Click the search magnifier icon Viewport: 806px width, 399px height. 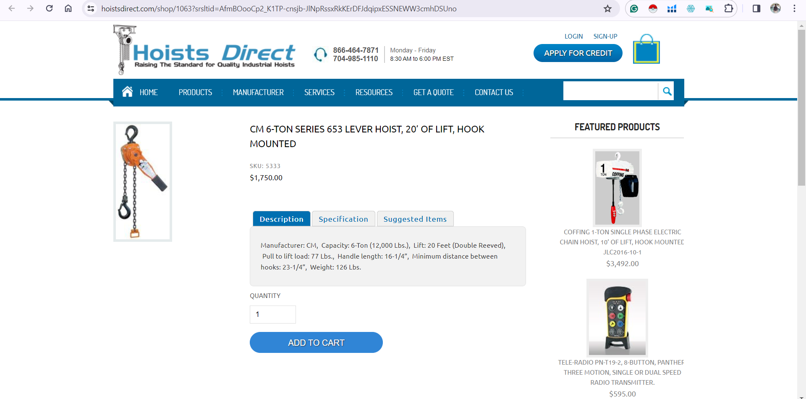667,91
